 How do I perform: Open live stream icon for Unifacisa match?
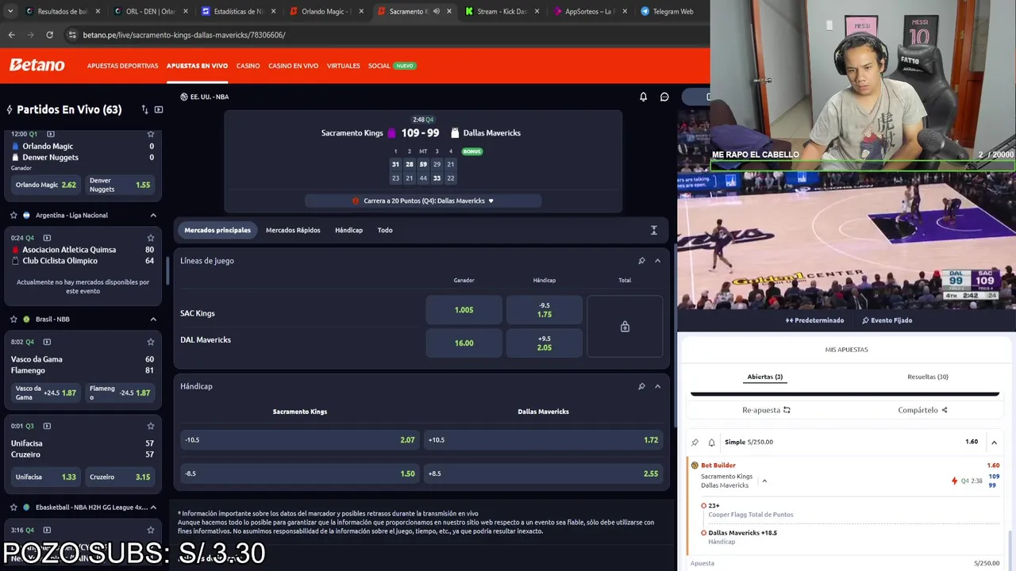47,426
